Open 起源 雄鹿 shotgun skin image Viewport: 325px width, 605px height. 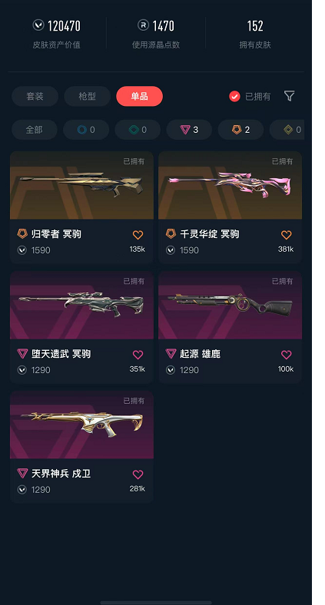click(x=230, y=305)
